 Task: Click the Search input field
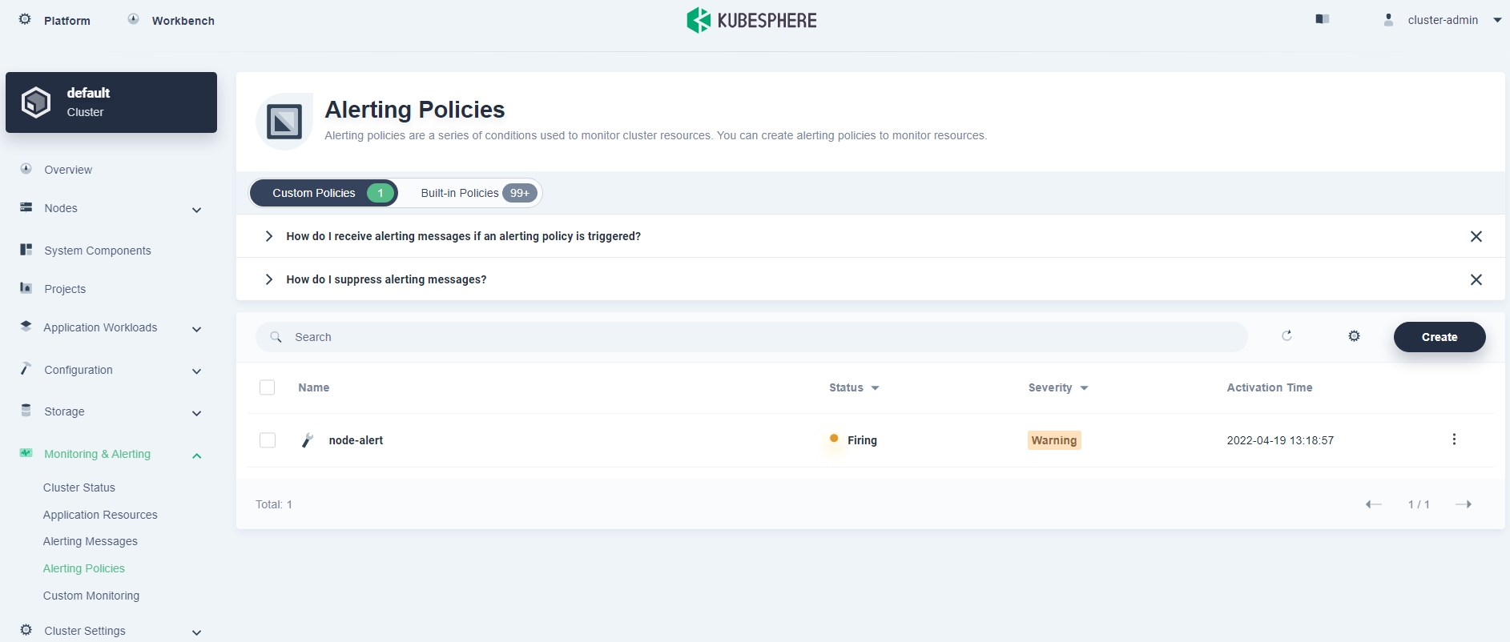click(x=751, y=337)
